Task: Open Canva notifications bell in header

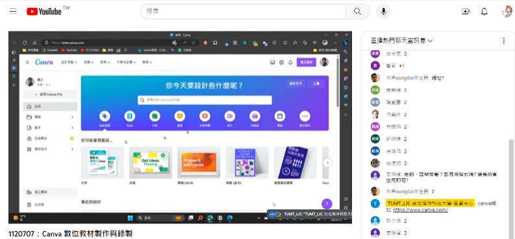Action: click(290, 62)
